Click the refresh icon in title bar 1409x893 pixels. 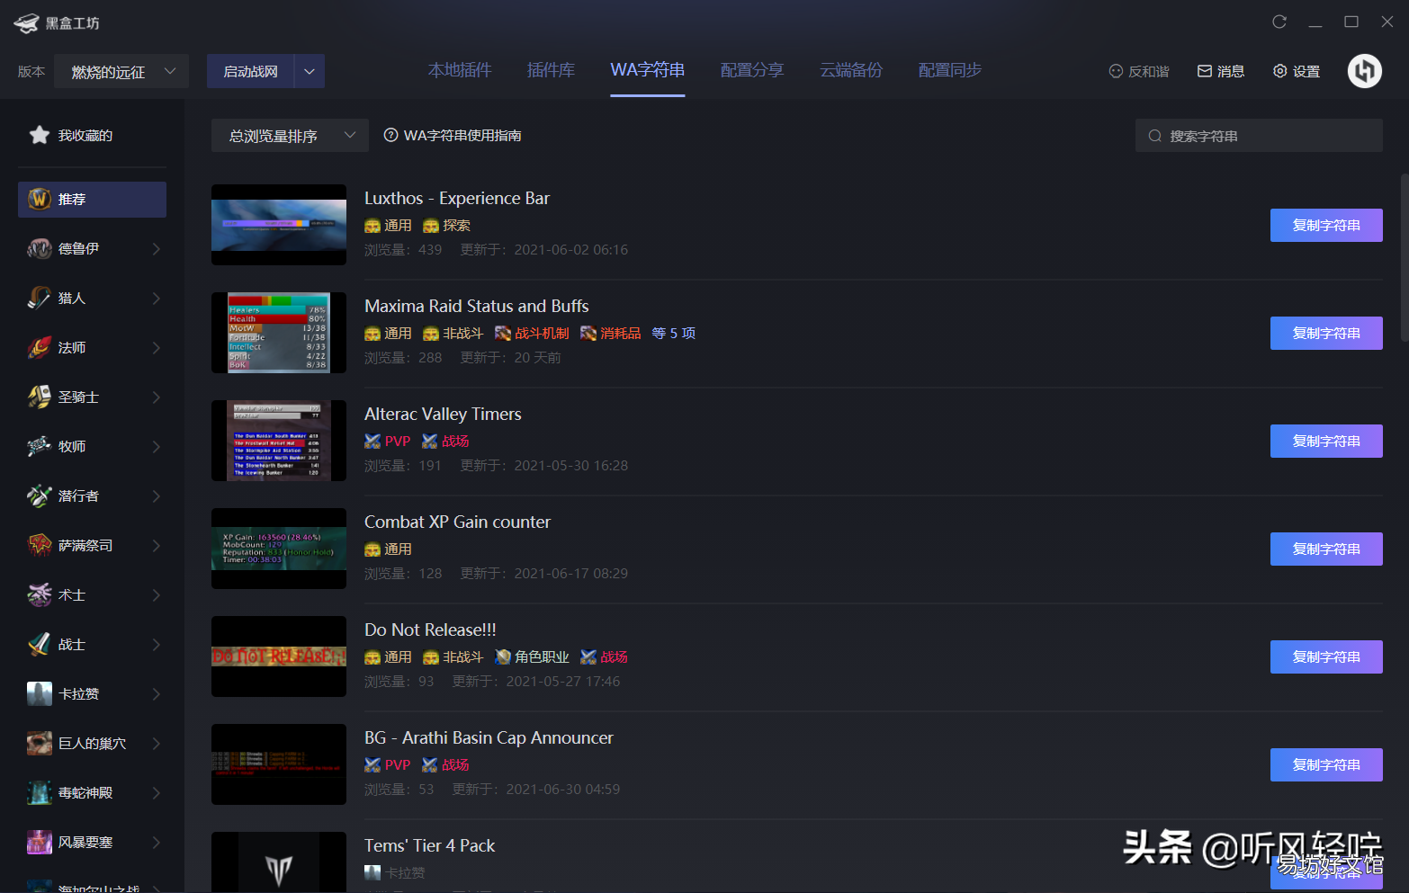pyautogui.click(x=1279, y=22)
